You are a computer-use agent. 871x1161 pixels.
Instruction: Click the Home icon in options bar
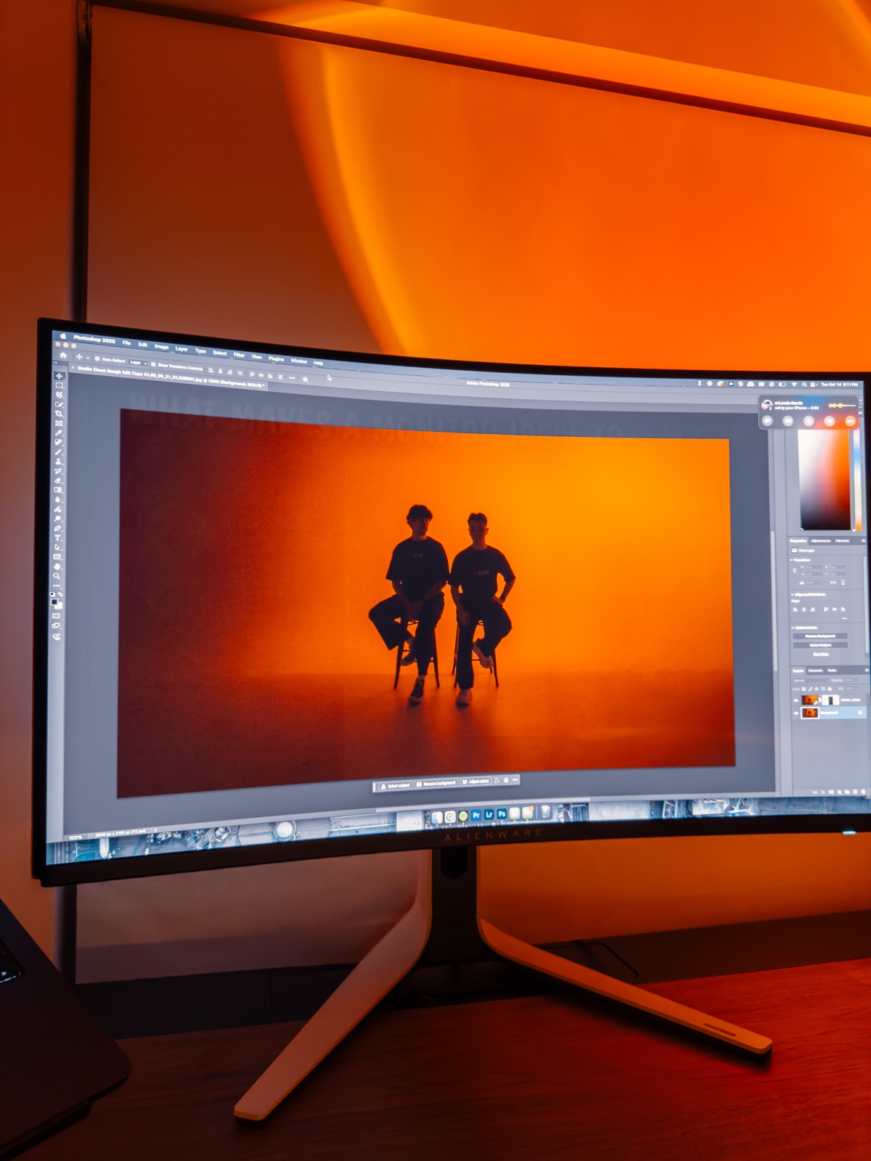tap(63, 355)
